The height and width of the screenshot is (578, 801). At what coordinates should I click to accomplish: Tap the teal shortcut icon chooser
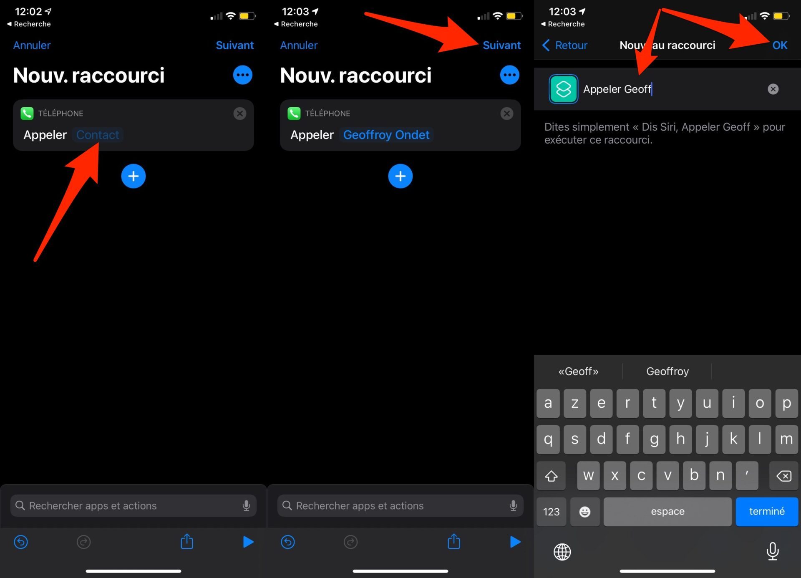(x=563, y=89)
